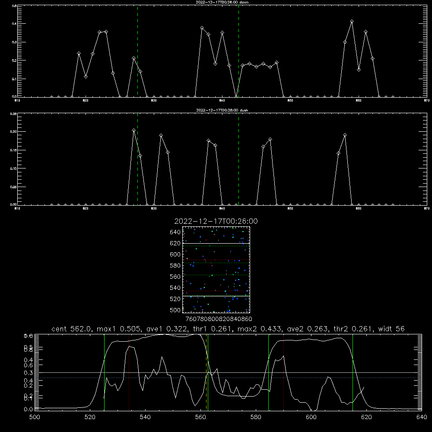The image size is (432, 432).
Task: Click the right green dashed line in dusk plot
Action: pos(238,159)
